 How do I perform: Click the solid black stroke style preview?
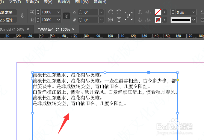181,20
